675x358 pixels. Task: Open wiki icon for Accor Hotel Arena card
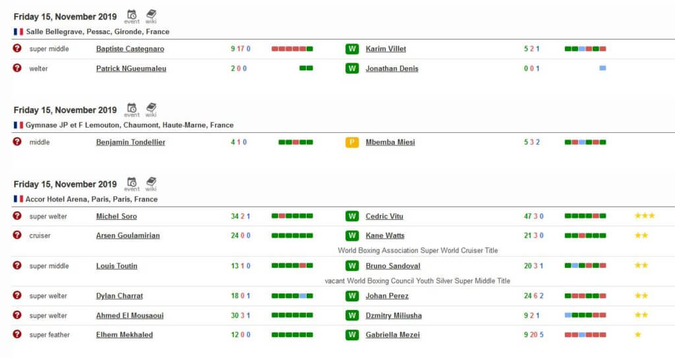click(151, 184)
